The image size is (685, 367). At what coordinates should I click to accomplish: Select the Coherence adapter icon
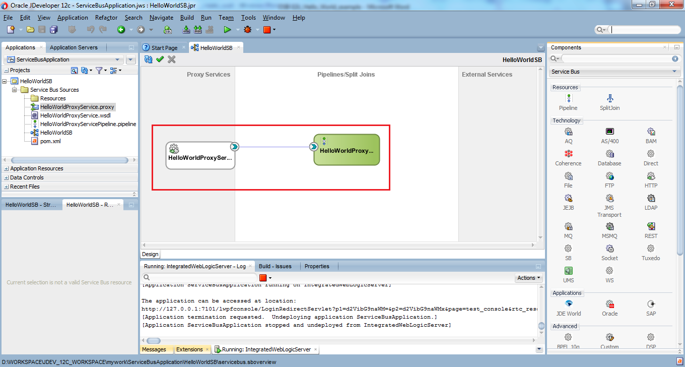(x=568, y=154)
